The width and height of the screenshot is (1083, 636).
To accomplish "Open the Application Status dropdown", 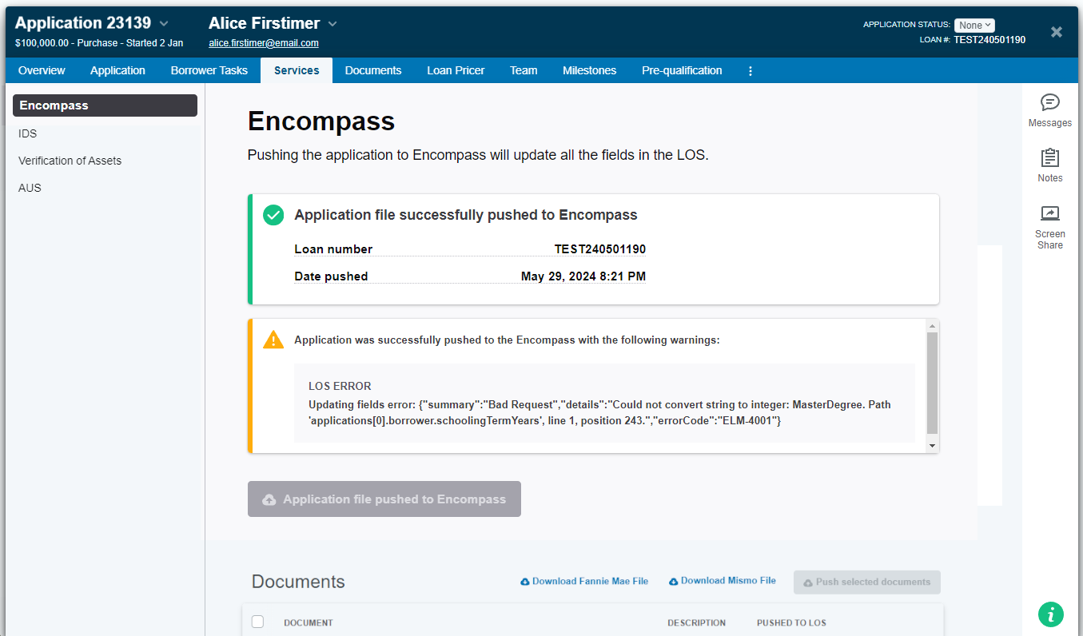I will coord(974,25).
